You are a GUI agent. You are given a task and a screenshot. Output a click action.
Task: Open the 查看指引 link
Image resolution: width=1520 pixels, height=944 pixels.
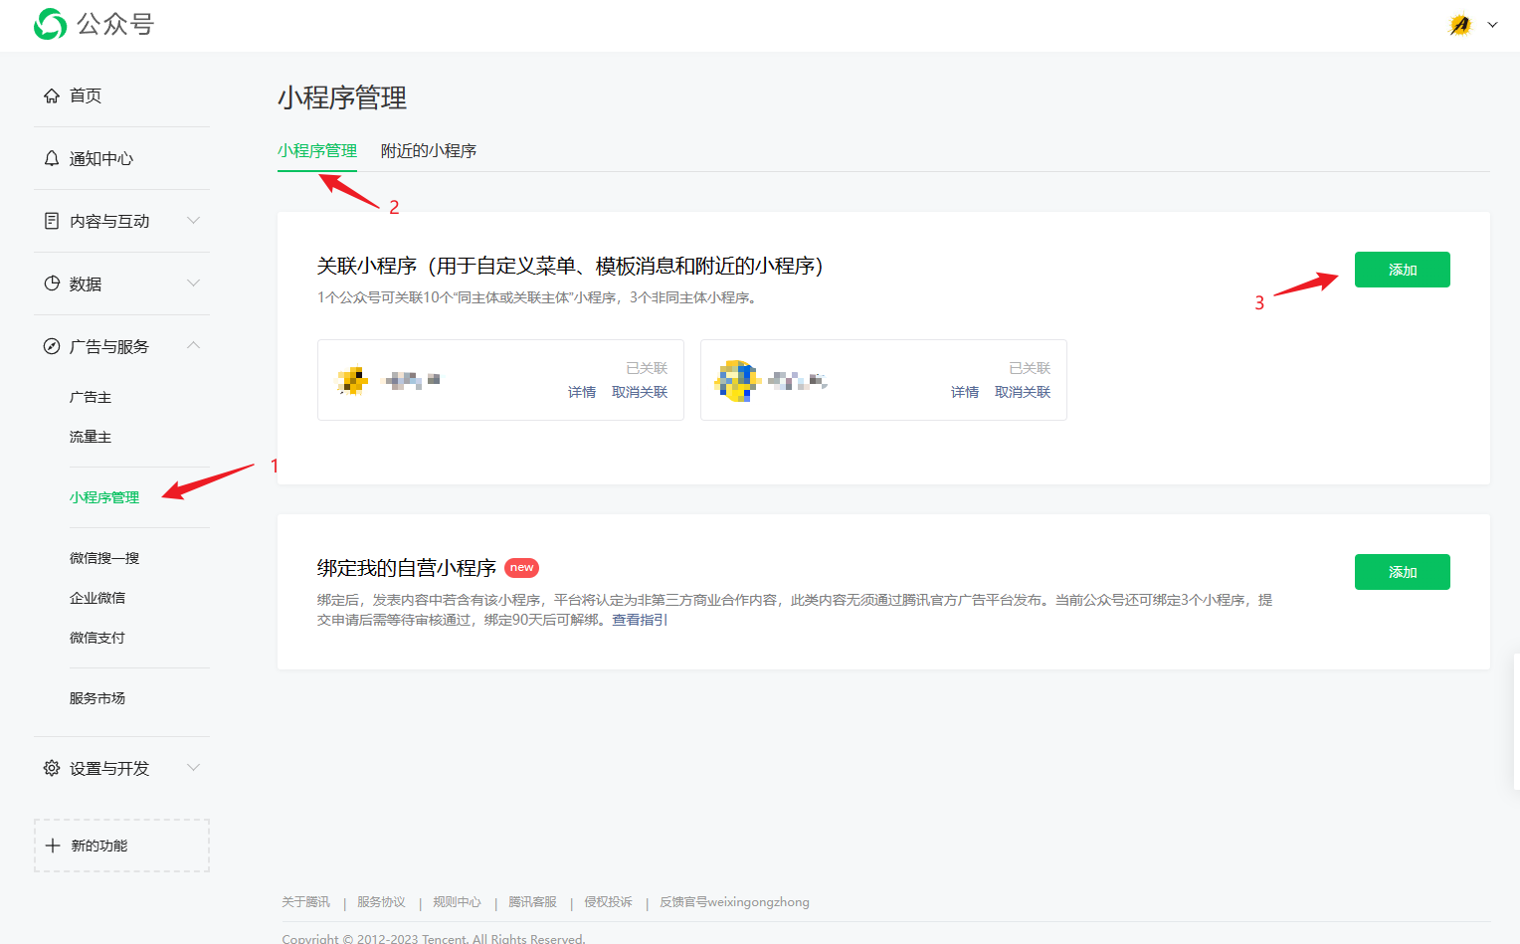tap(640, 620)
